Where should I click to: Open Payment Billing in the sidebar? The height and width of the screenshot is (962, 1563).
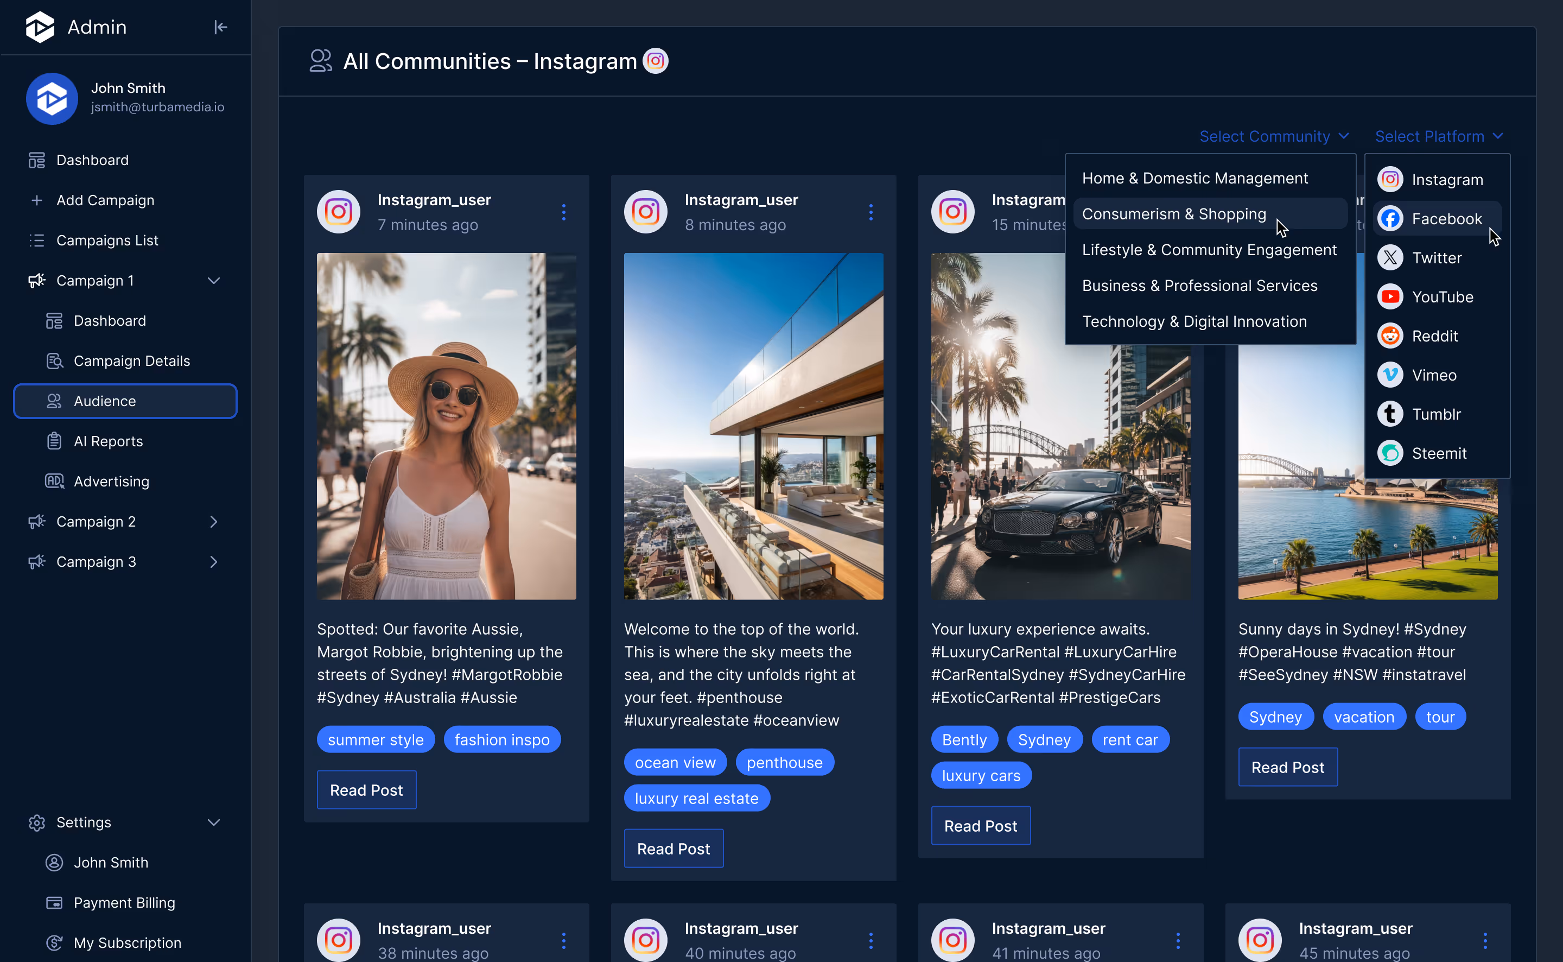pos(124,902)
